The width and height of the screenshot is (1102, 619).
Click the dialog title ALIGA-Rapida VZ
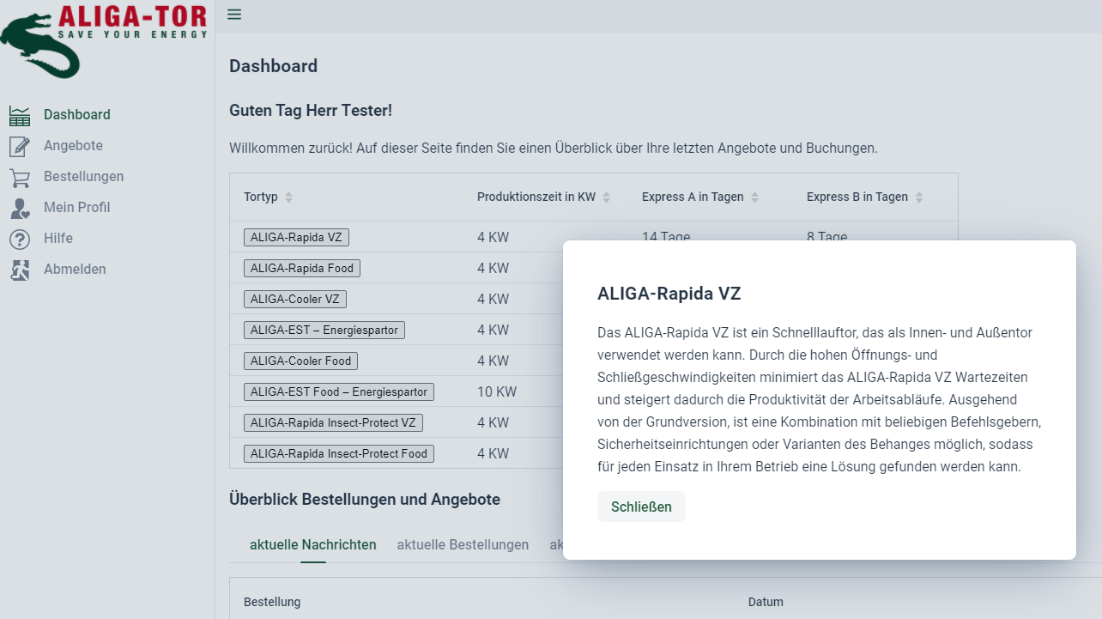click(669, 294)
